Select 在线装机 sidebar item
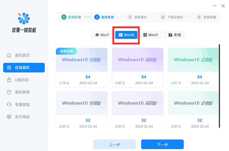This screenshot has width=229, height=151. [24, 68]
